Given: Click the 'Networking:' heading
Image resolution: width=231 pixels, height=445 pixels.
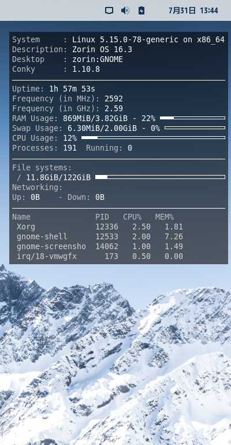Looking at the screenshot, I should (38, 187).
